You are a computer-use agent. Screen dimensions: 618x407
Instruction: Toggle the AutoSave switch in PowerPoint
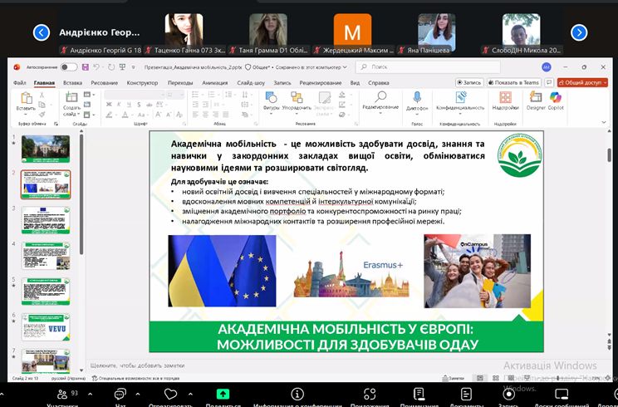coord(68,67)
